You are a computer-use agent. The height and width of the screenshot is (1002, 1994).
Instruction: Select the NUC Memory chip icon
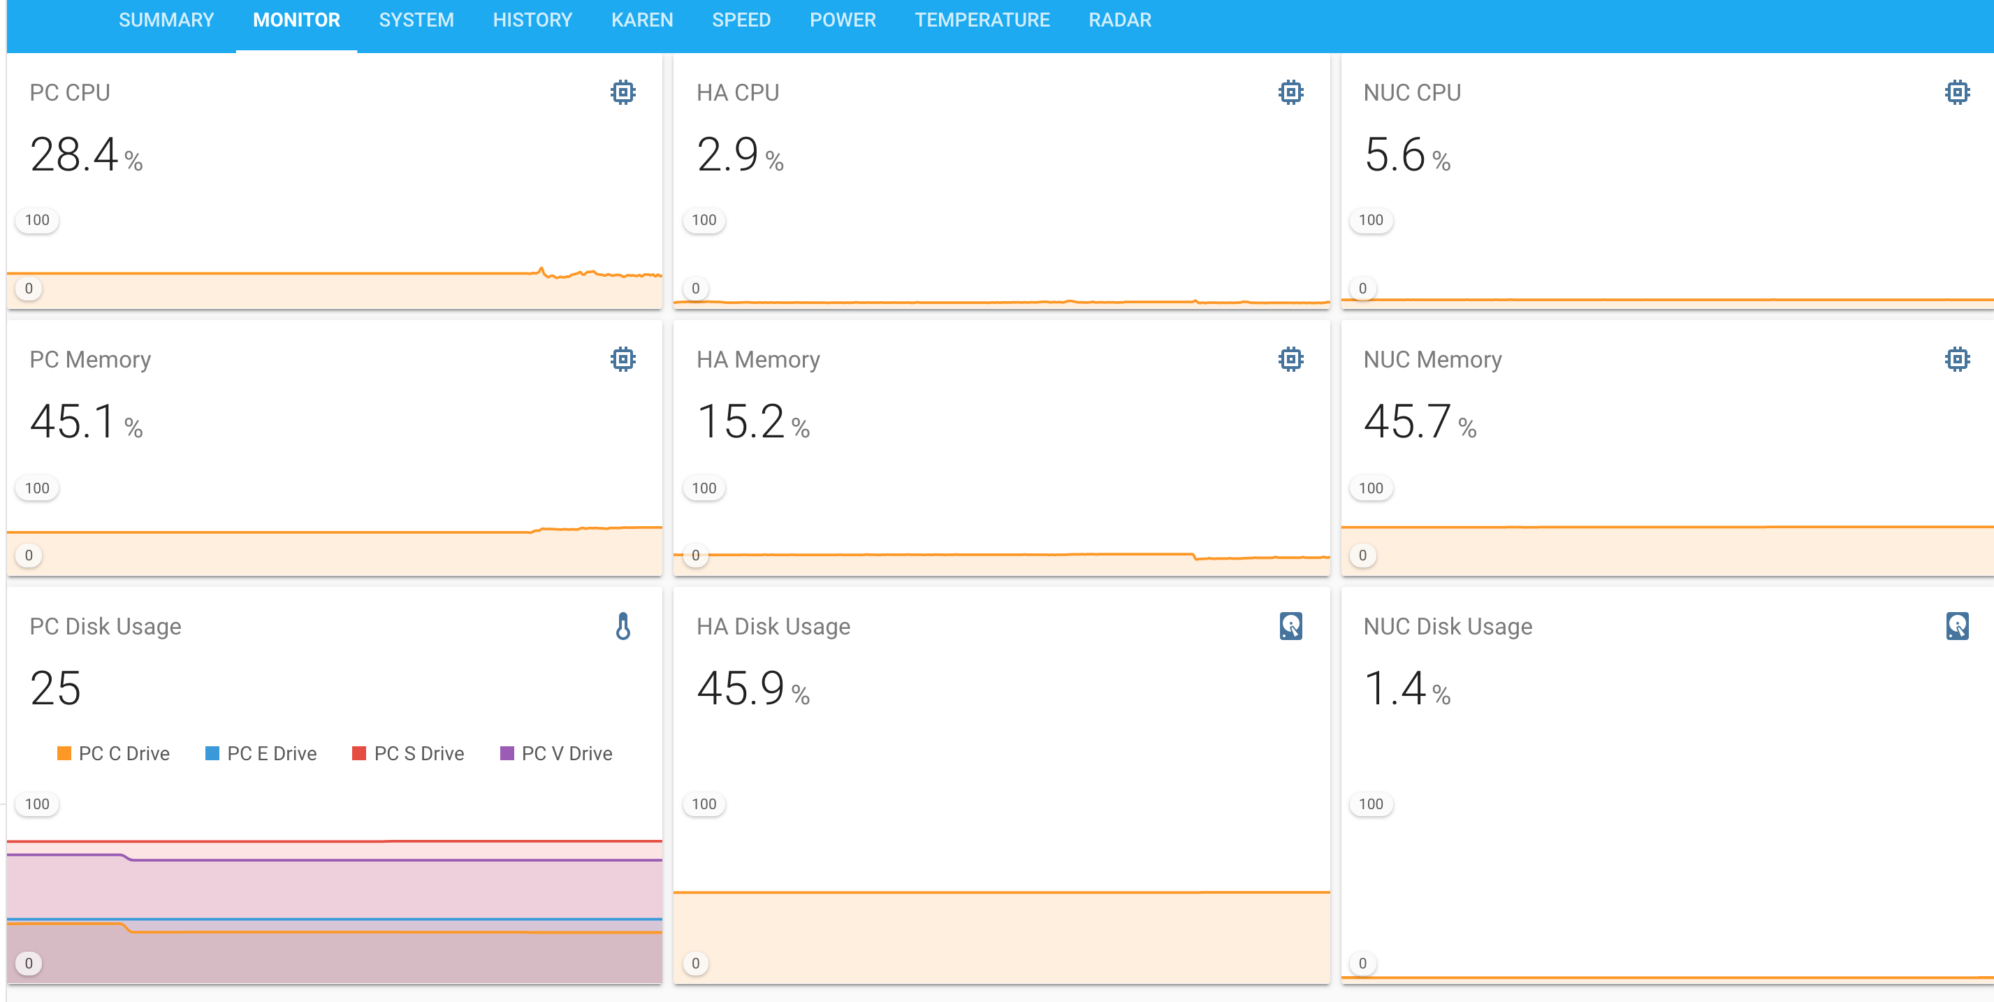pos(1958,358)
